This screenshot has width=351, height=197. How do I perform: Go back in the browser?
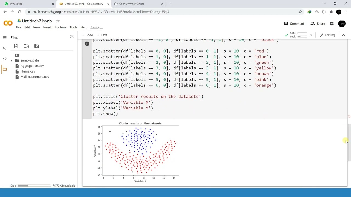pyautogui.click(x=5, y=12)
